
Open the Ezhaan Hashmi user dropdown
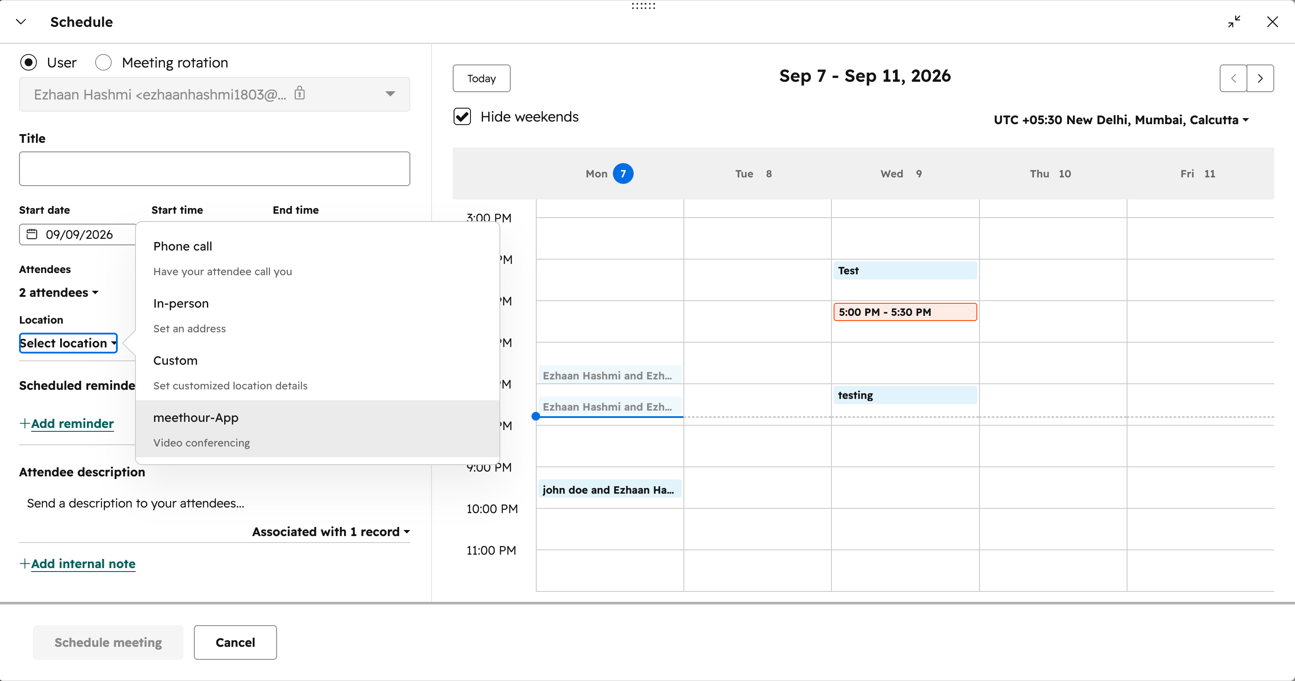click(215, 94)
